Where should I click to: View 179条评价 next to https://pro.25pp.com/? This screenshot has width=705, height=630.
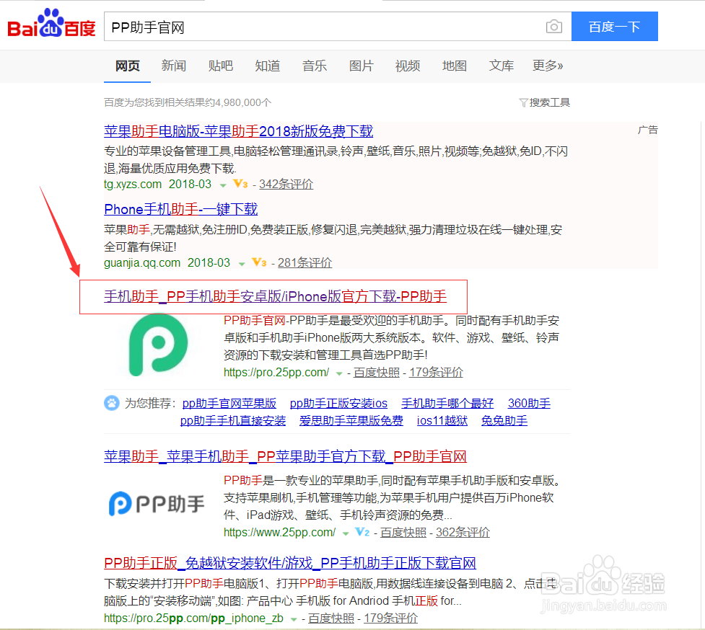tap(436, 373)
